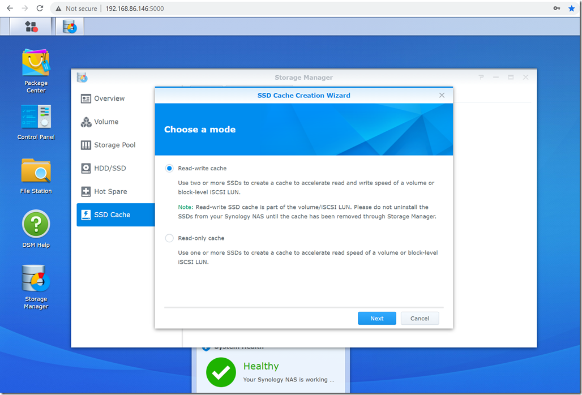The height and width of the screenshot is (395, 582).
Task: Click "Your Synology NAS is working" text
Action: tap(289, 380)
